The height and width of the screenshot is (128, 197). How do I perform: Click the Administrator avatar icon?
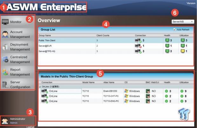(5, 121)
